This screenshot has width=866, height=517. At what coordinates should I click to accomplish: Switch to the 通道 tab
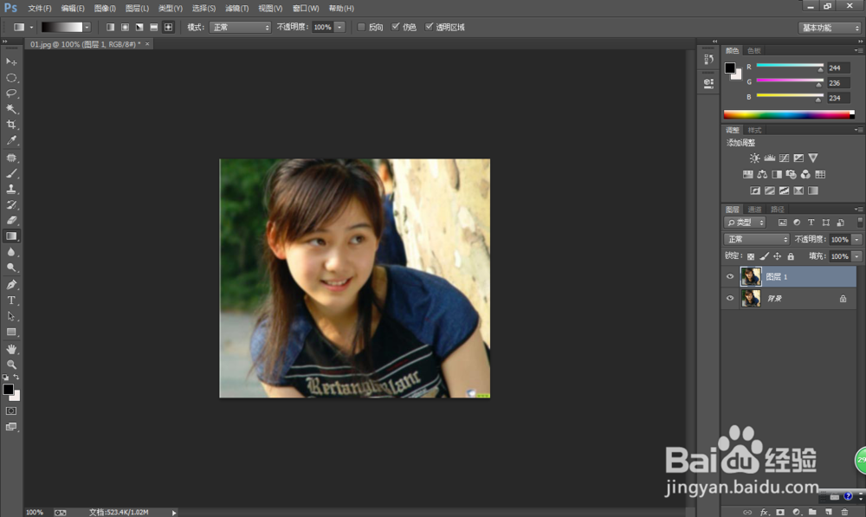tap(754, 210)
